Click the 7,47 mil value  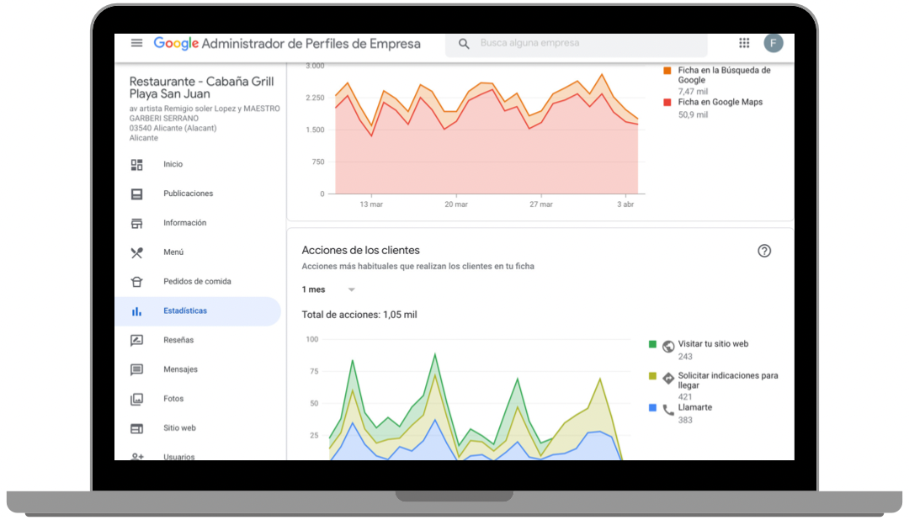pos(693,92)
